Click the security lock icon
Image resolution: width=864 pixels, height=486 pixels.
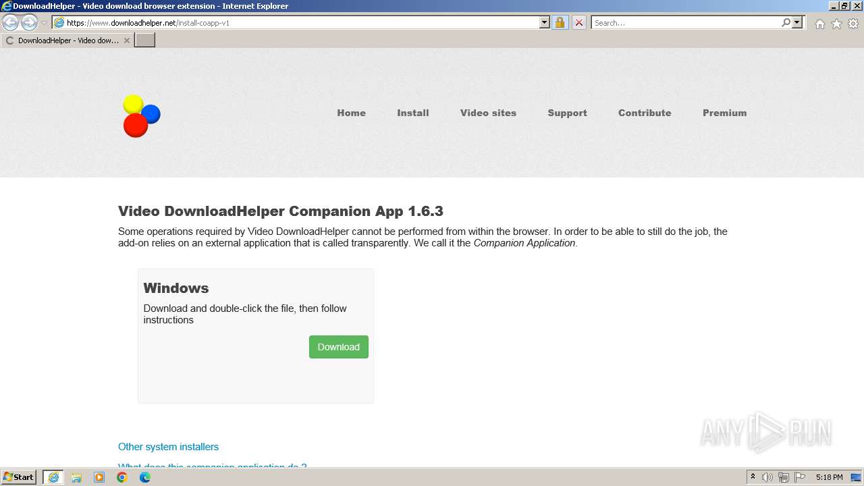click(560, 22)
